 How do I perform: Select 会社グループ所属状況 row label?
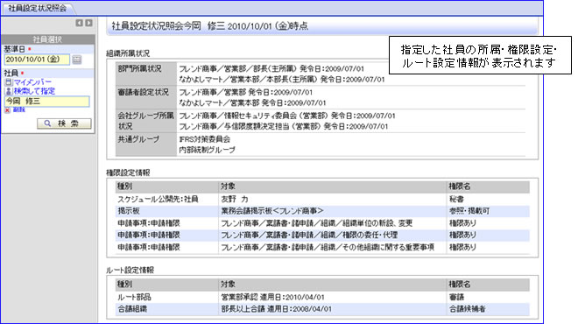tap(146, 121)
